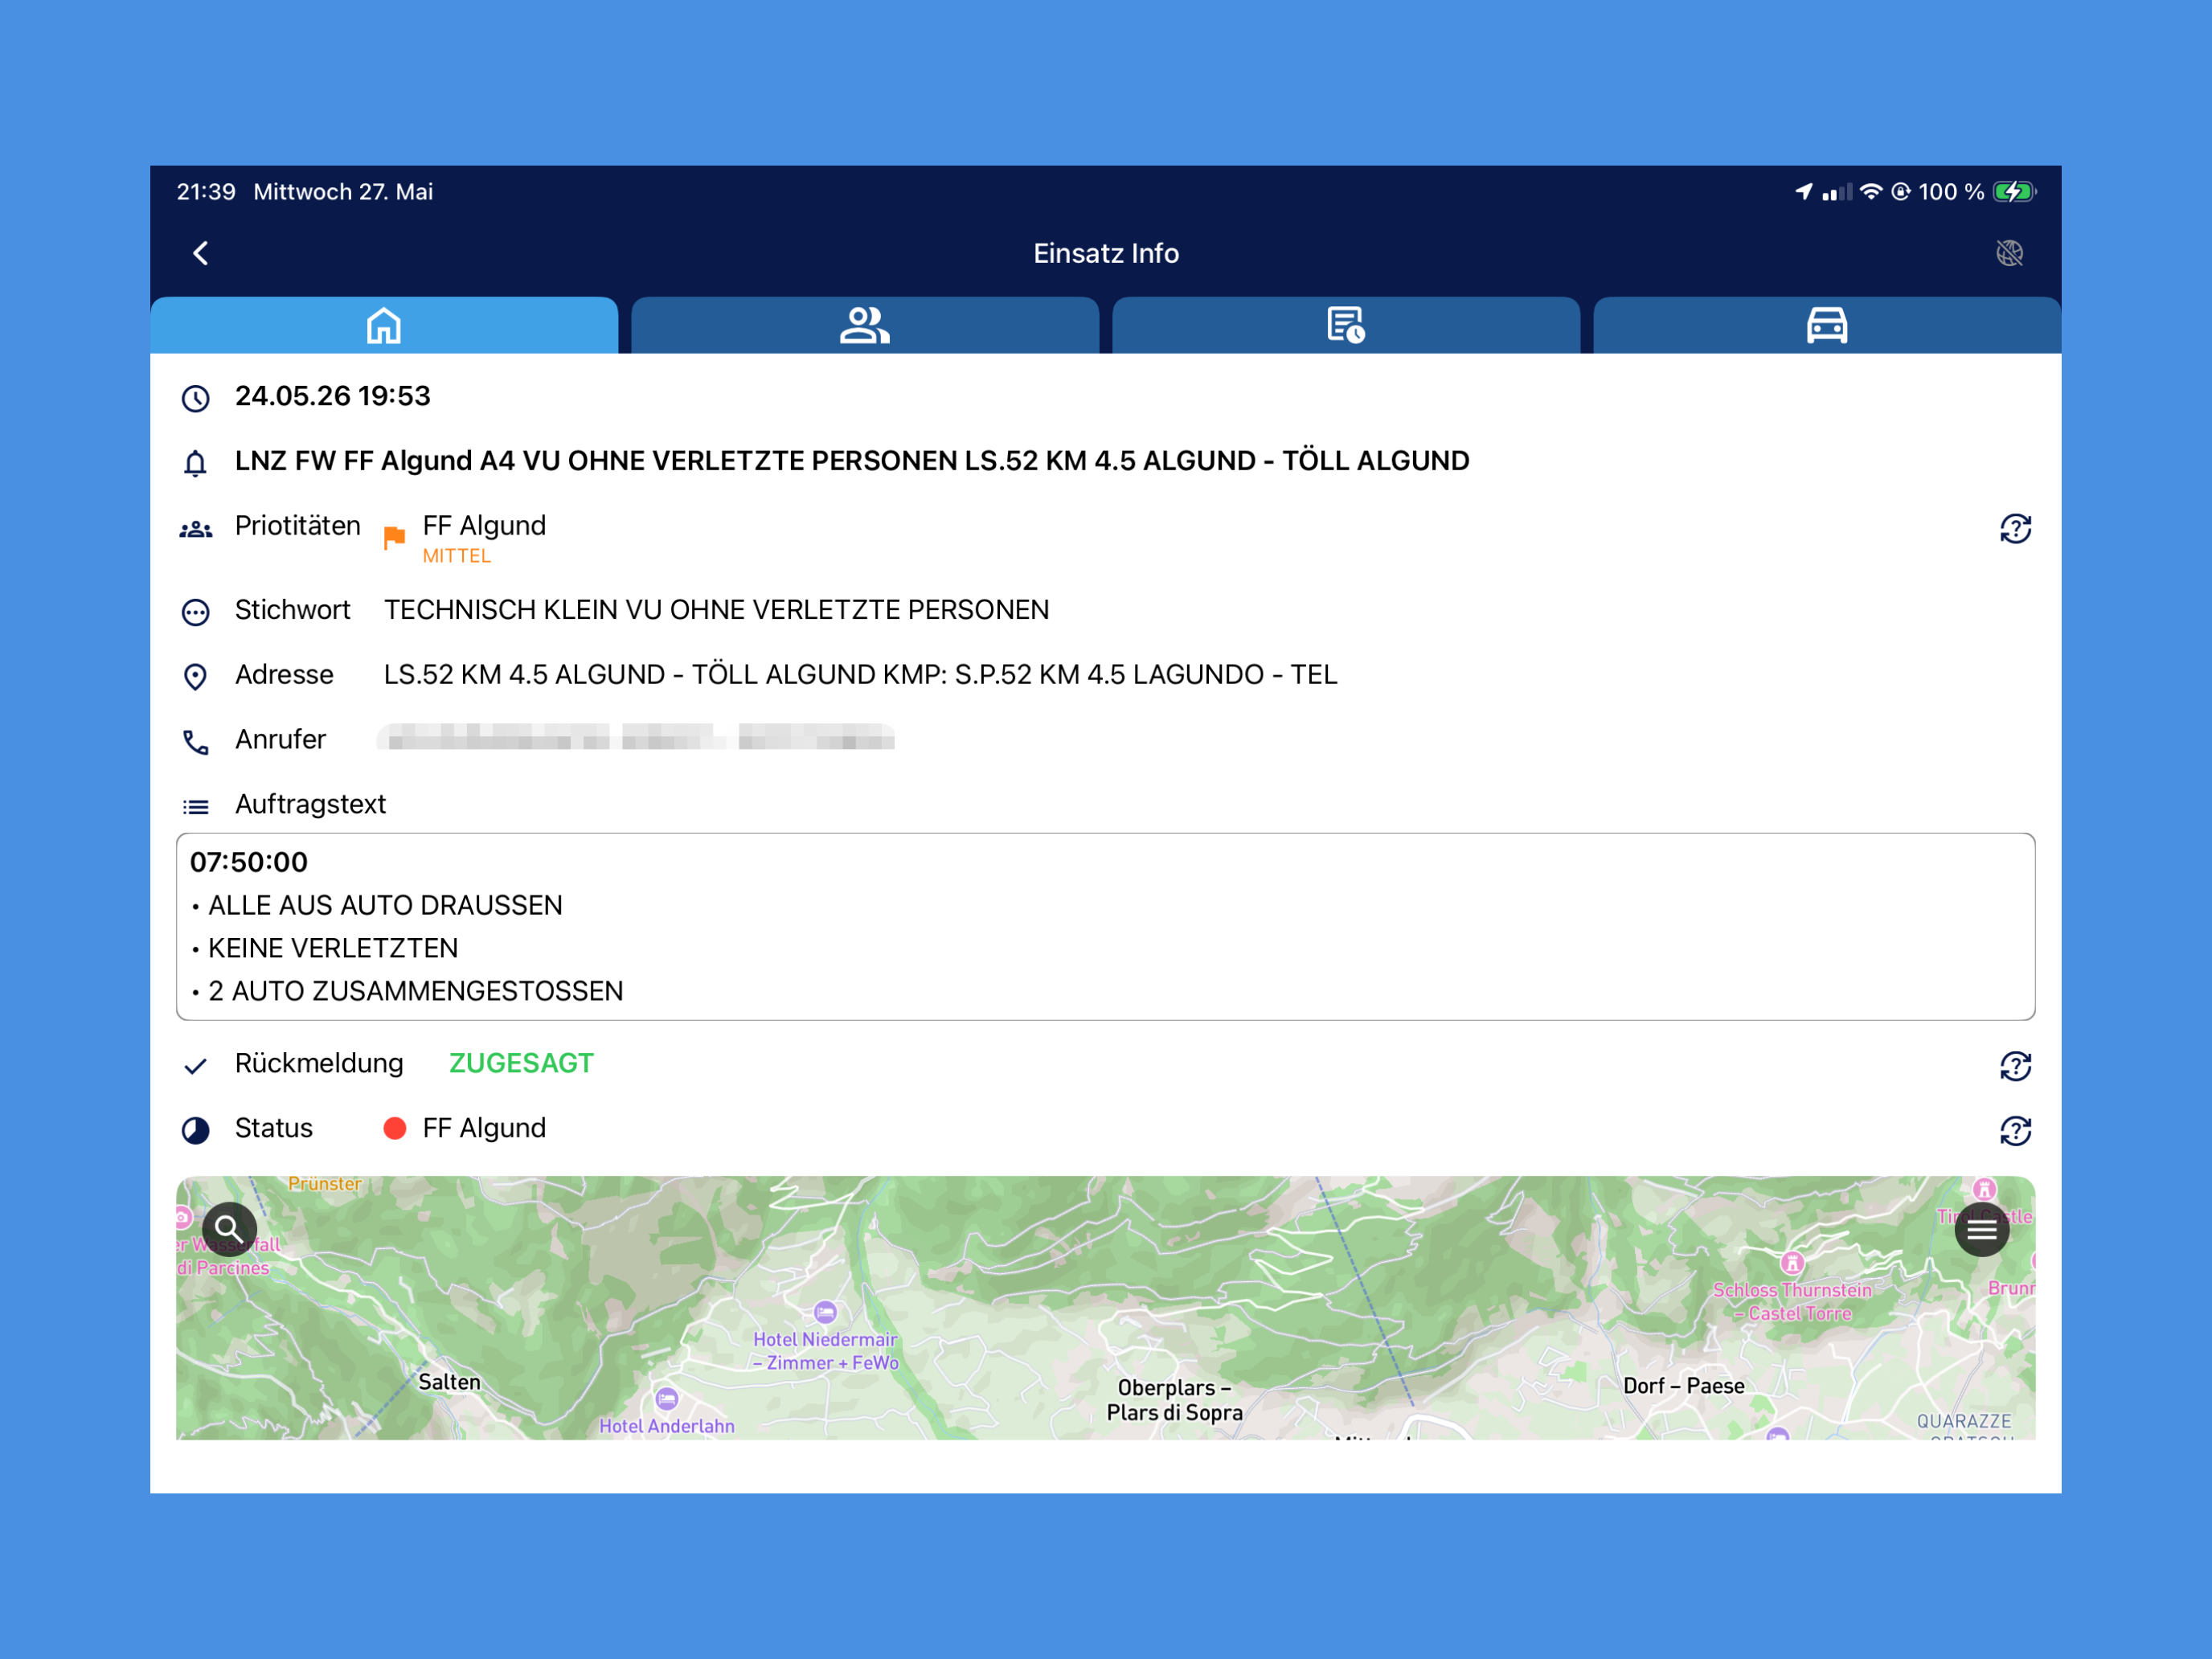Tap Hotel Niedermair marker on map

825,1312
